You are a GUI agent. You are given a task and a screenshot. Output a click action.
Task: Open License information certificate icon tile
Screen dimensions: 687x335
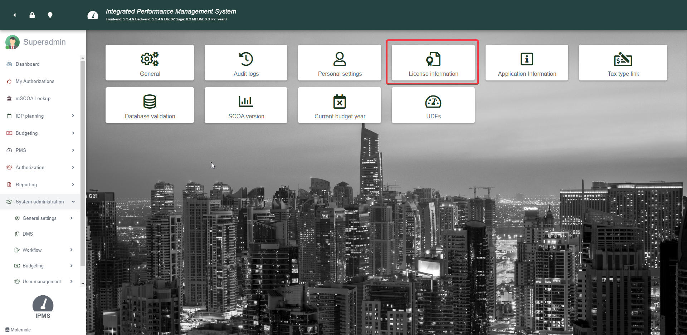[x=433, y=63]
